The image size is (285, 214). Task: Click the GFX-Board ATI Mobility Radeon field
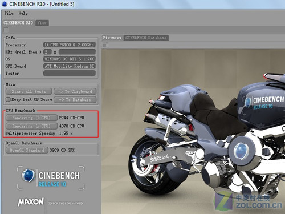coord(70,66)
